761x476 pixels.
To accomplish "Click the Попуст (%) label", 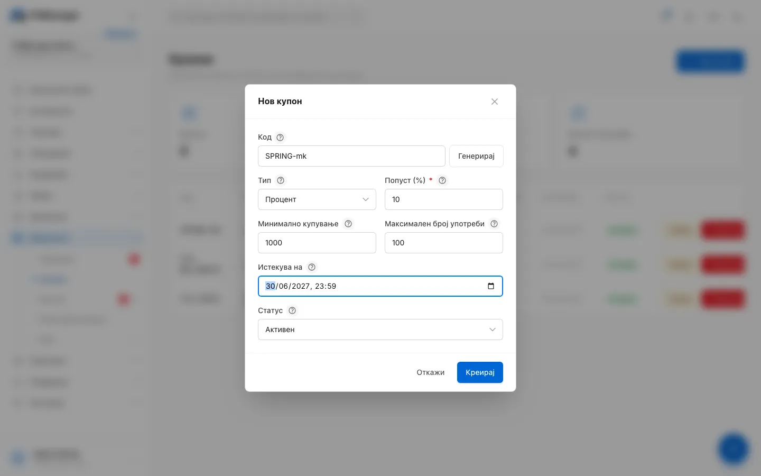I will 405,181.
